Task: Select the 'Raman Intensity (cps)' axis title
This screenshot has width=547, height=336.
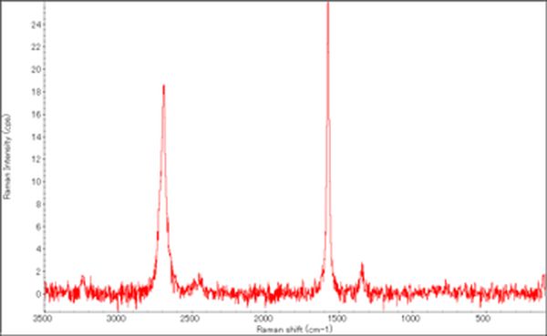Action: coord(7,157)
